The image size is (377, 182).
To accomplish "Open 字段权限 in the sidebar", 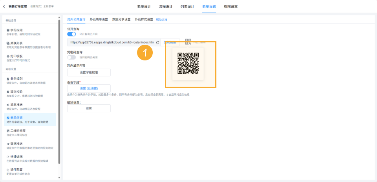I will 30,32.
